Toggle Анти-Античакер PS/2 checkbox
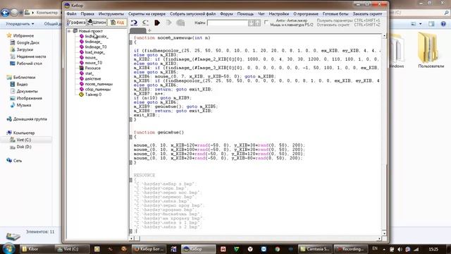The image size is (451, 254). click(x=266, y=22)
